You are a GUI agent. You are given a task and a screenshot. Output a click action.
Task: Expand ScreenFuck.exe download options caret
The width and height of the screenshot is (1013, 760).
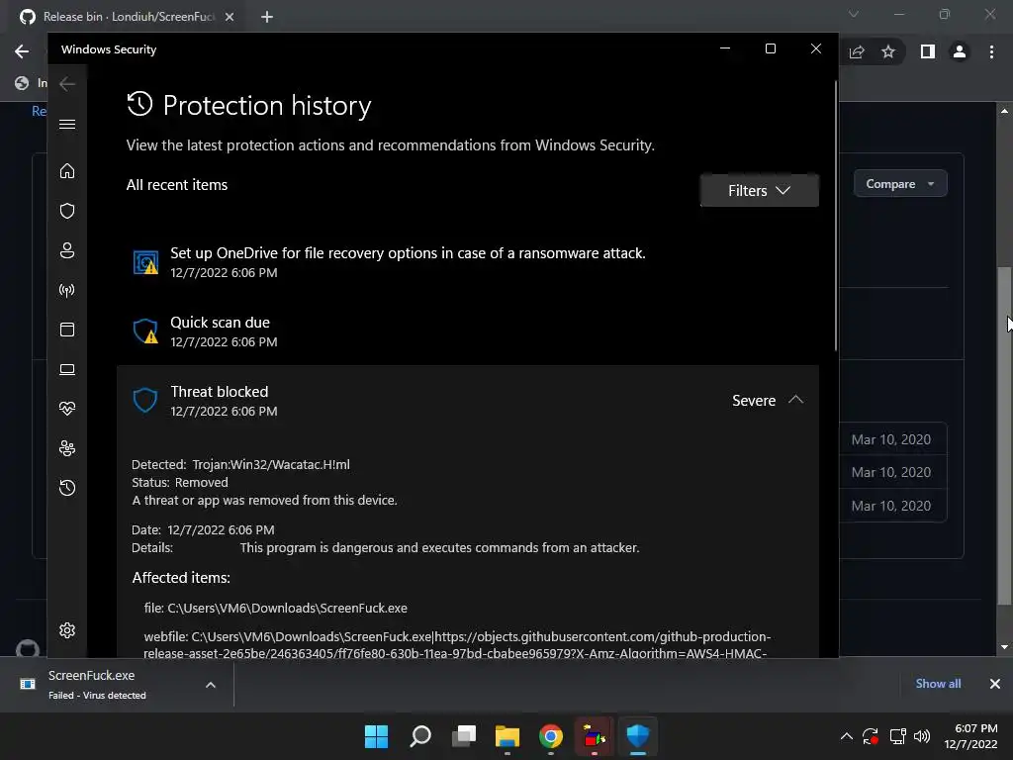click(x=211, y=685)
